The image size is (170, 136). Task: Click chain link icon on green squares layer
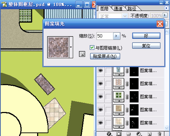(x=127, y=97)
